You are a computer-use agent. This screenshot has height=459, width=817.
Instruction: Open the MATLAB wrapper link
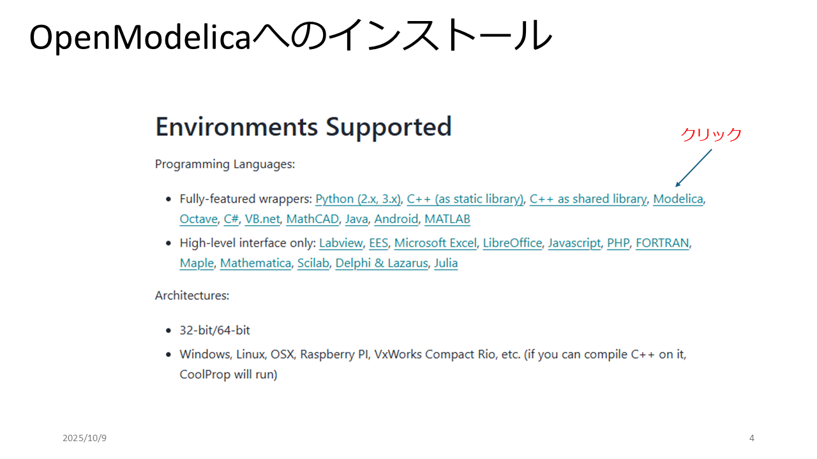[447, 219]
